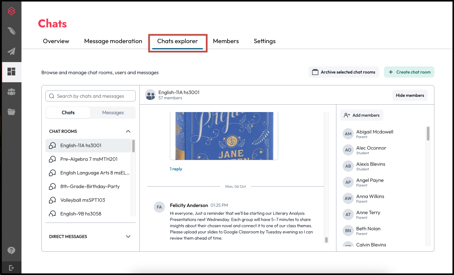The image size is (454, 275).
Task: Click the members list scrollbar
Action: pos(428,133)
